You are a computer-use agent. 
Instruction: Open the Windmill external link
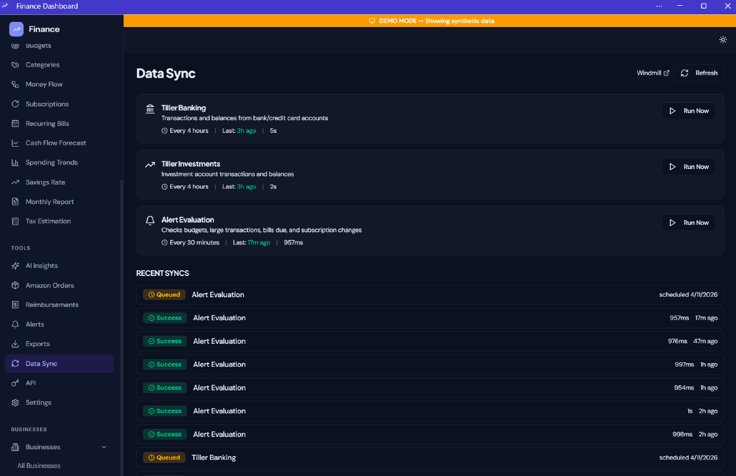coord(653,73)
